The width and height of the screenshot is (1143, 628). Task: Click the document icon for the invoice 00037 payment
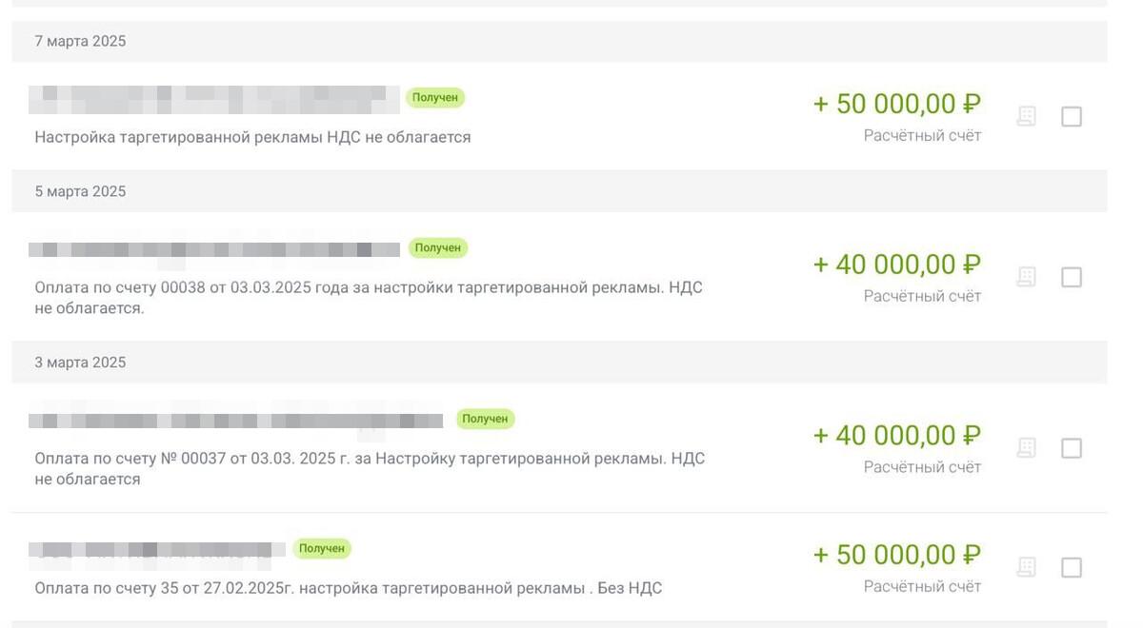point(1026,447)
